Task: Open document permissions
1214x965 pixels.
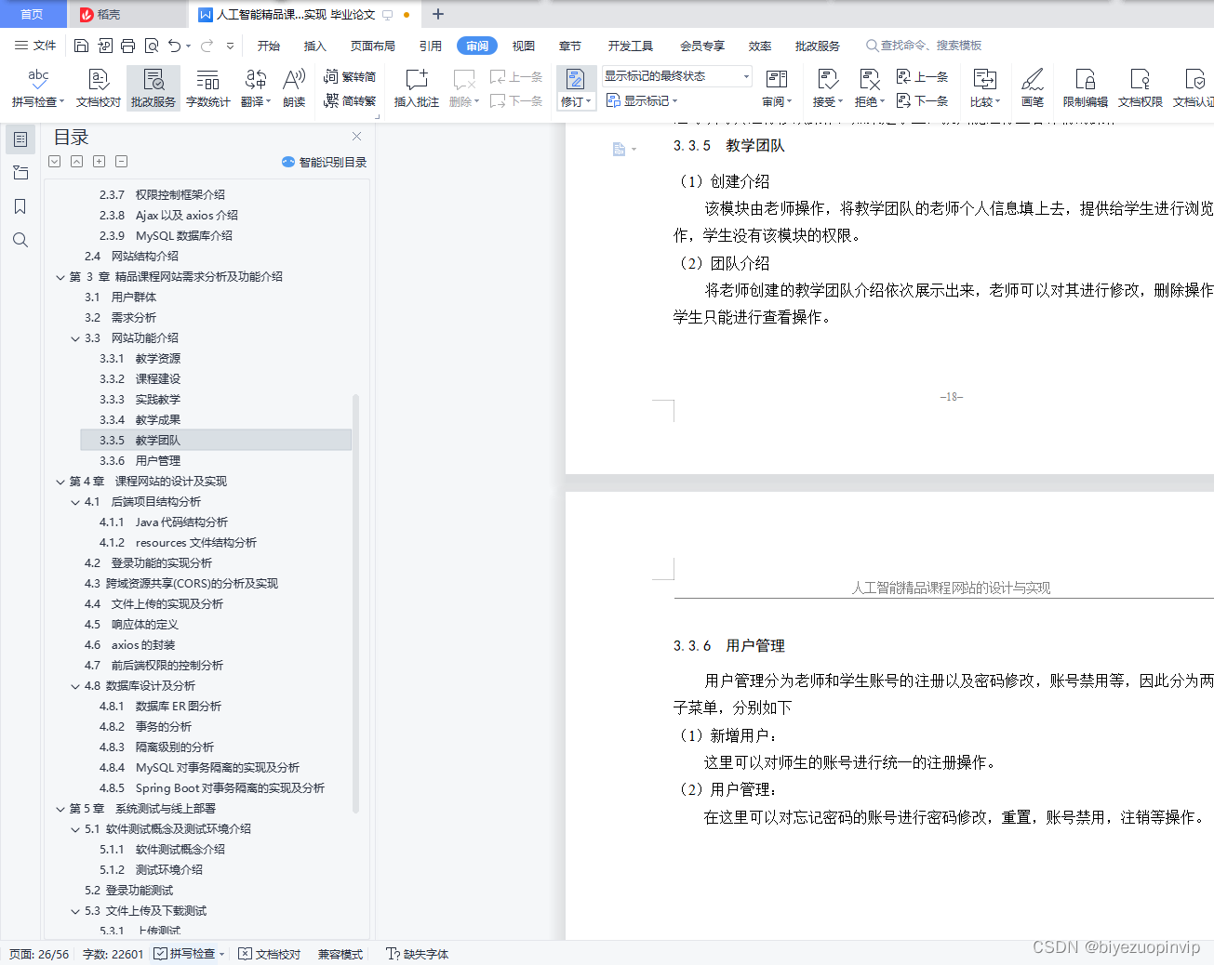Action: click(x=1140, y=88)
